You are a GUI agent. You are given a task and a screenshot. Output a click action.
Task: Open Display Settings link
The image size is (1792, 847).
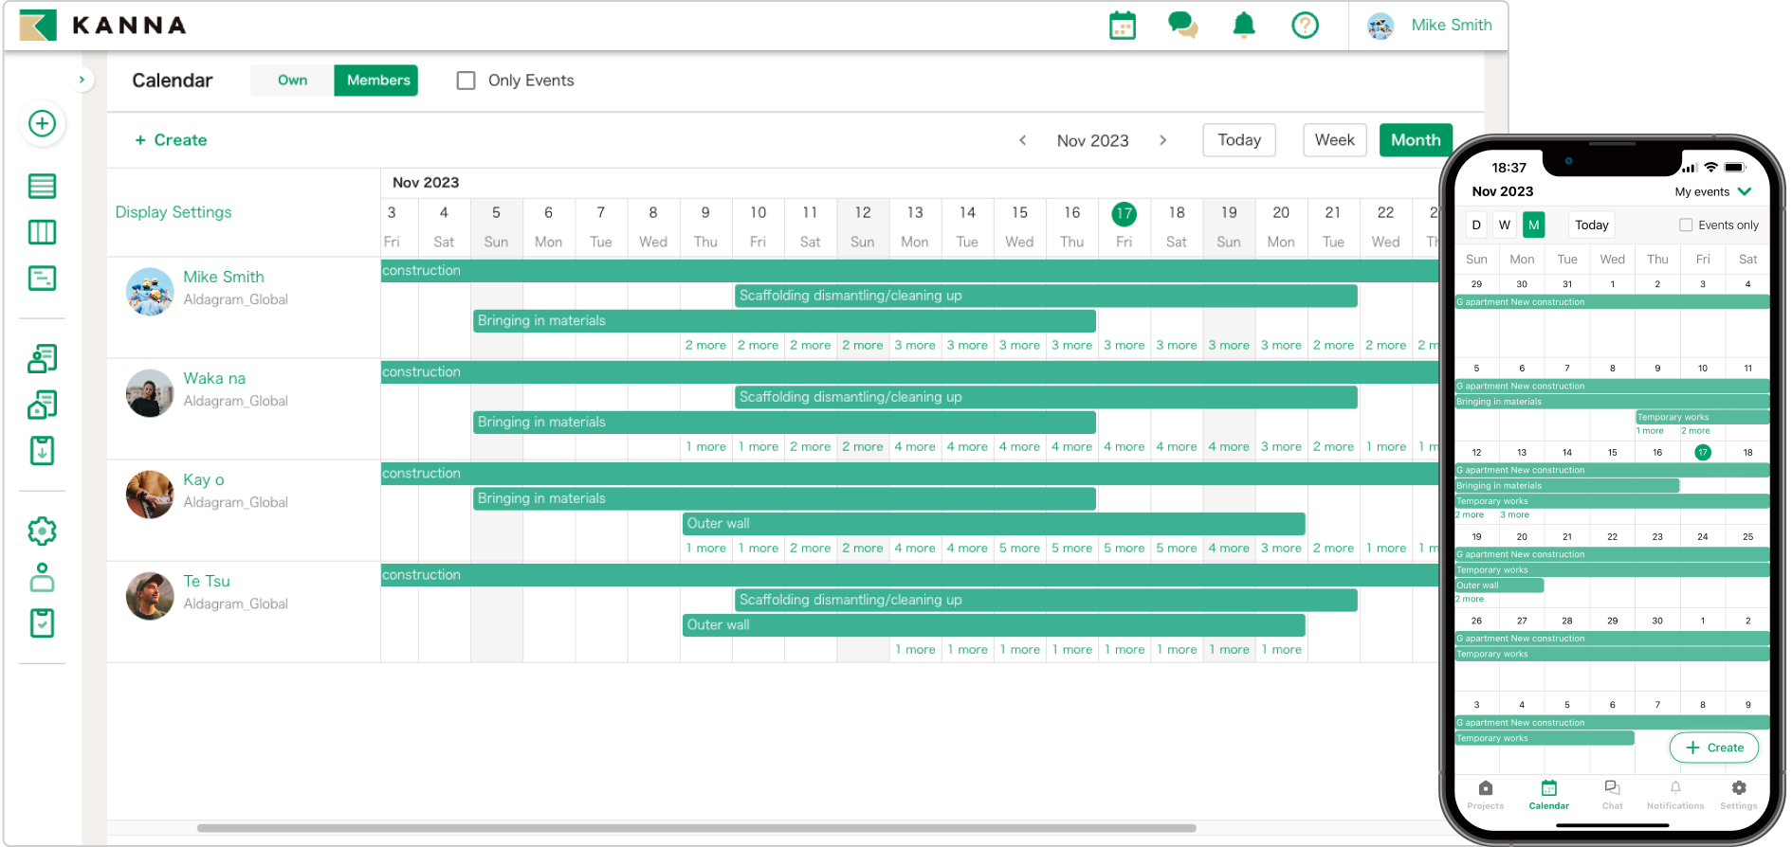(x=174, y=212)
